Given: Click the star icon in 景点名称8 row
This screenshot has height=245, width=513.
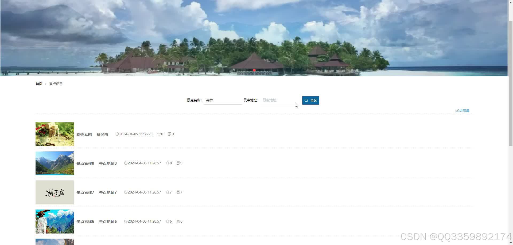Looking at the screenshot, I should [x=168, y=163].
